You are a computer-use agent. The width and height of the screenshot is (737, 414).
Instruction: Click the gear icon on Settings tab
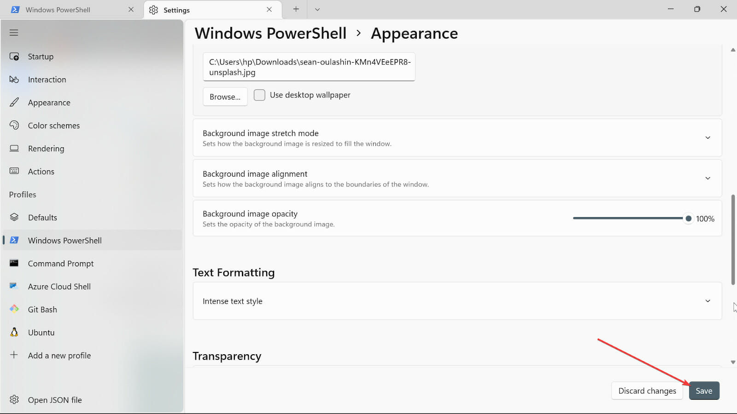[153, 10]
